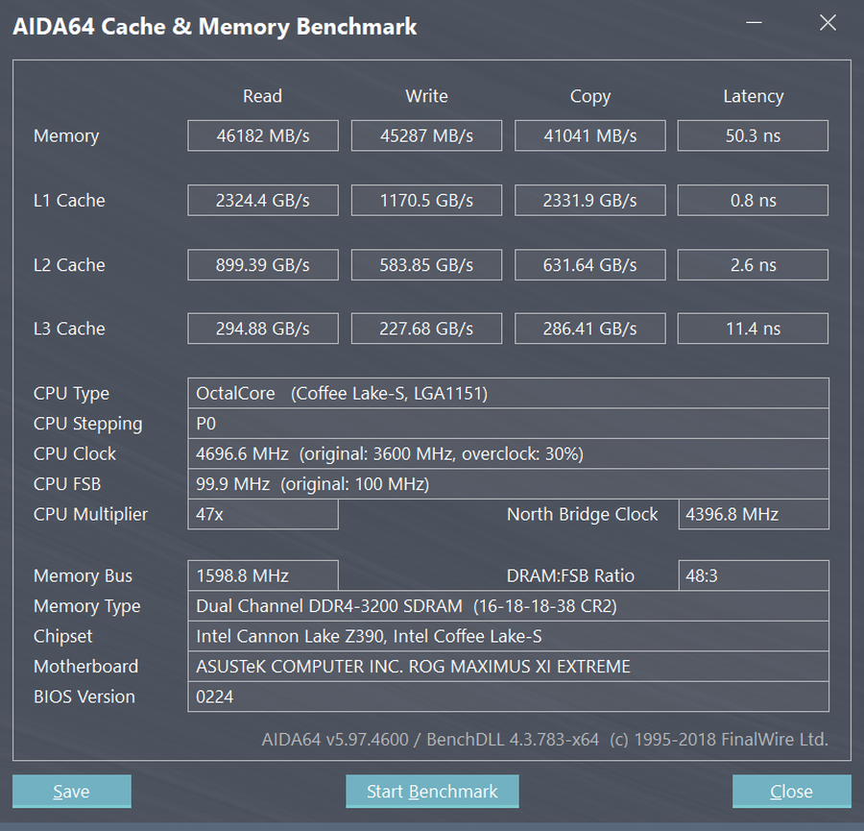
Task: Select the Memory Read result field
Action: pyautogui.click(x=263, y=135)
